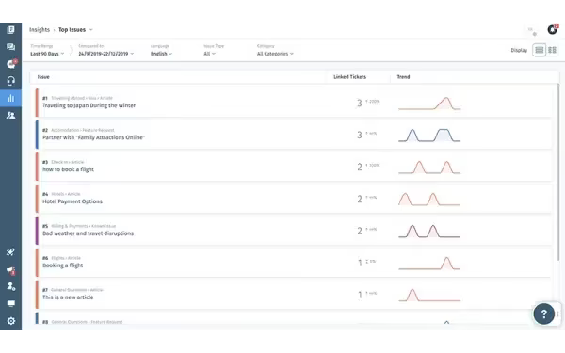Click linked tickets count 2 for how to book a flight

click(360, 168)
